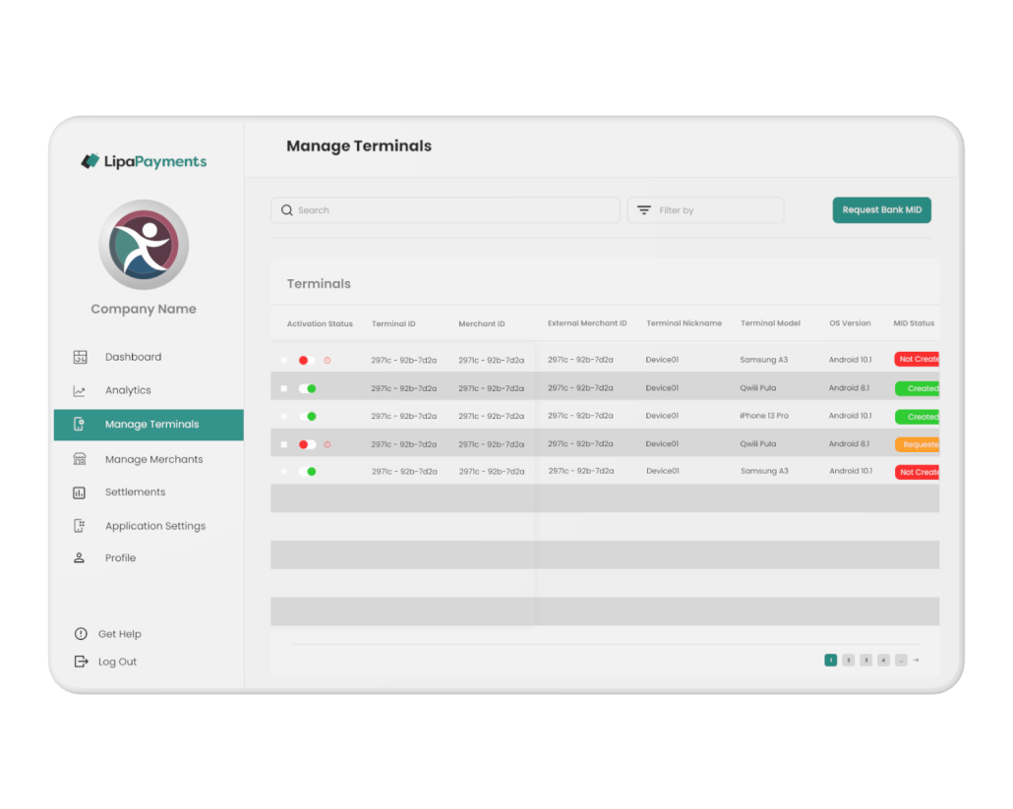The height and width of the screenshot is (809, 1013).
Task: Click the Profile person icon
Action: [80, 558]
